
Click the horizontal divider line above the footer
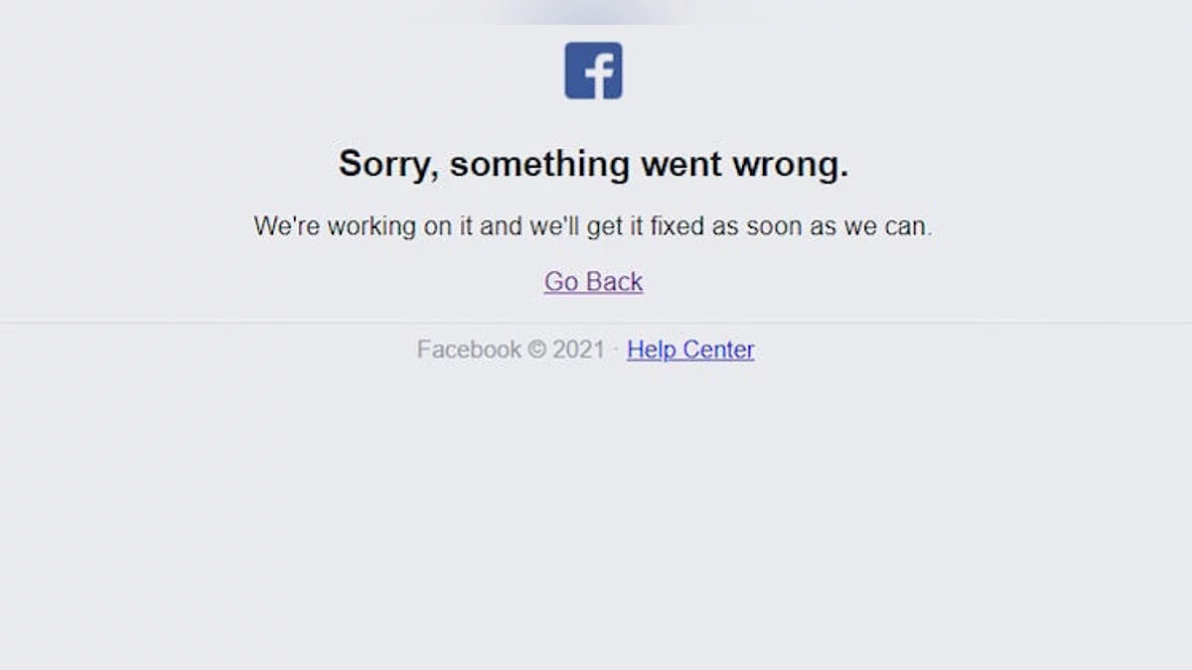click(596, 322)
